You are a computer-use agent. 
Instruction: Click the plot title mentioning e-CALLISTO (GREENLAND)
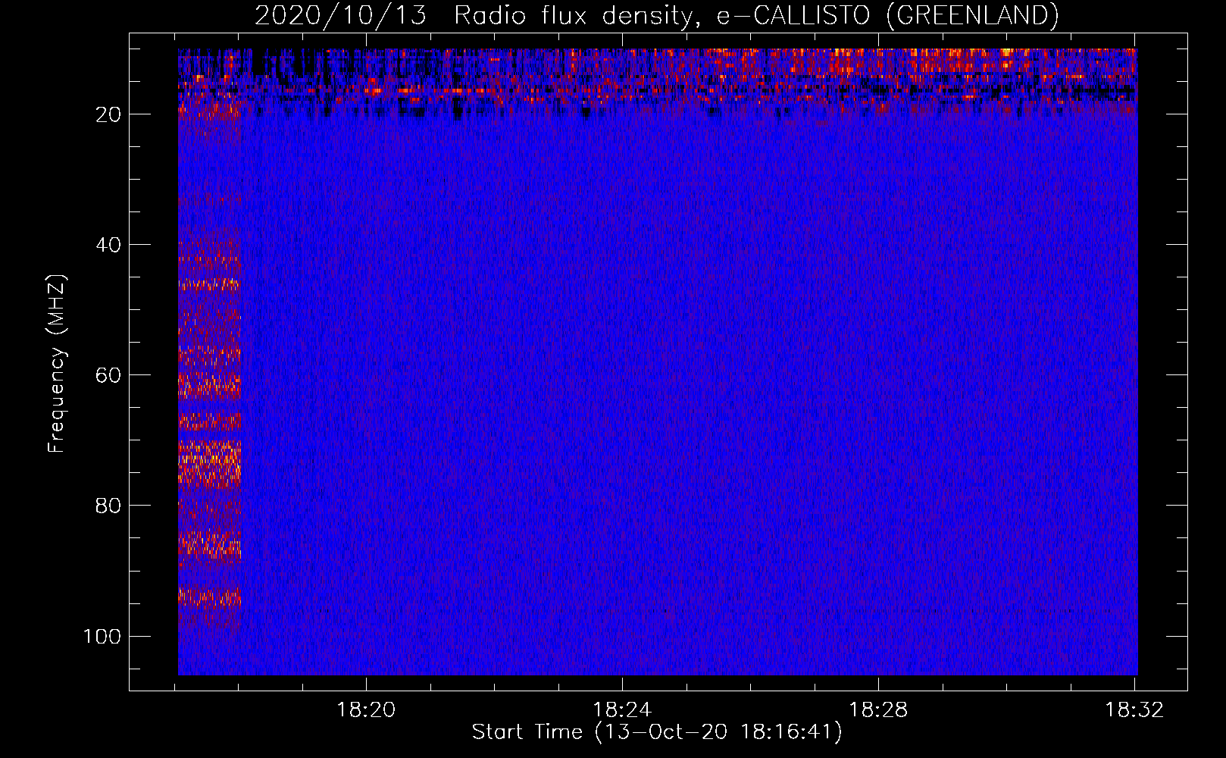pos(657,15)
